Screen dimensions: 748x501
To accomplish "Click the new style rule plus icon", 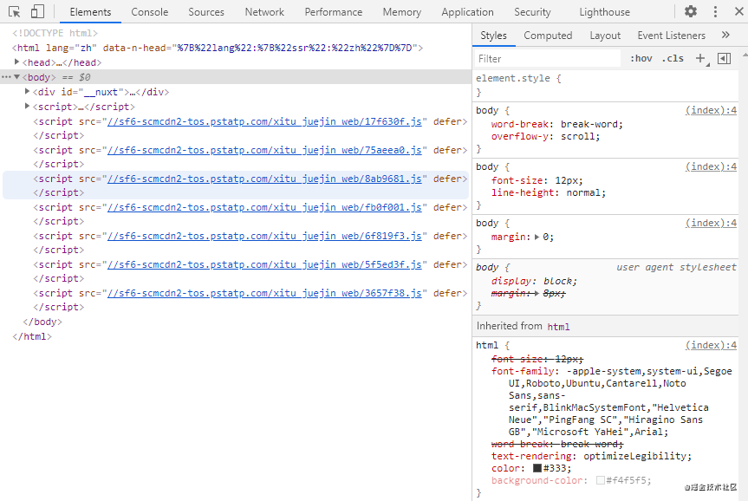I will pos(700,58).
